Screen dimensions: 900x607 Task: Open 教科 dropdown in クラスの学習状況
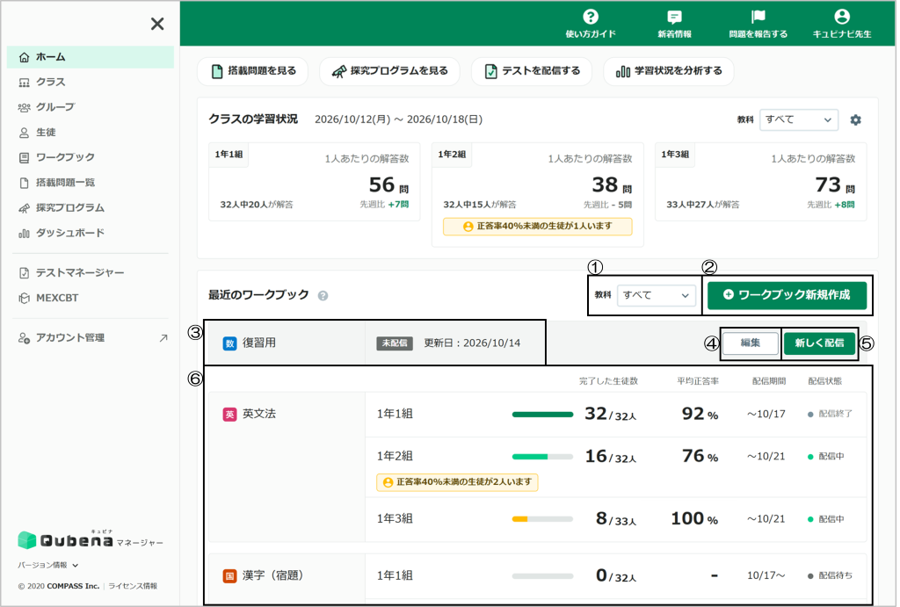[798, 120]
